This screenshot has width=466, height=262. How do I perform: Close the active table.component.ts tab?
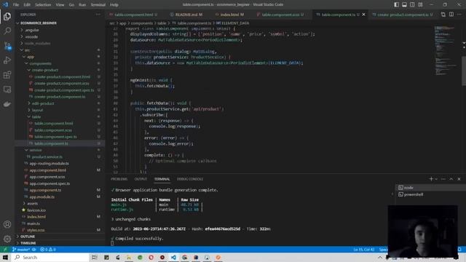point(363,15)
